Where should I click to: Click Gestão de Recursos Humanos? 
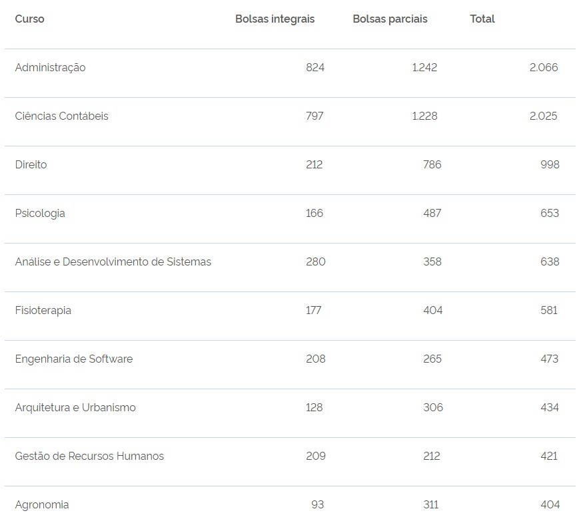(x=89, y=456)
